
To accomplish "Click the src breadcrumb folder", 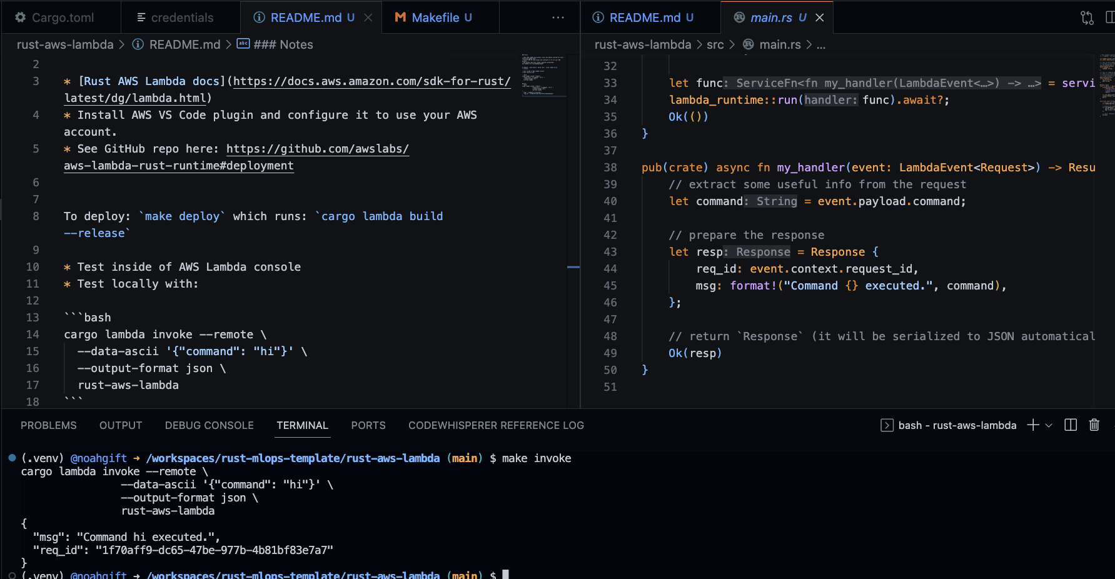I will point(715,44).
